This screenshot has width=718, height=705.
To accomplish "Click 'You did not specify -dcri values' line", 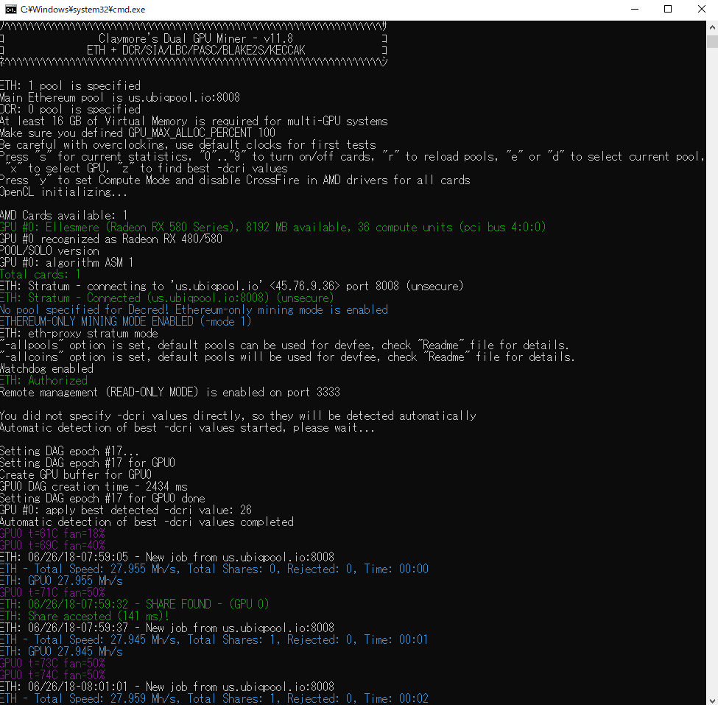I will click(238, 416).
